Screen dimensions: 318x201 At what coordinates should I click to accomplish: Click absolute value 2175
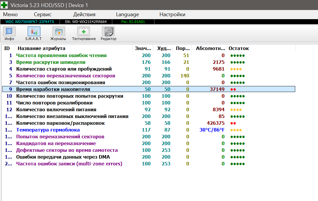tap(218, 62)
